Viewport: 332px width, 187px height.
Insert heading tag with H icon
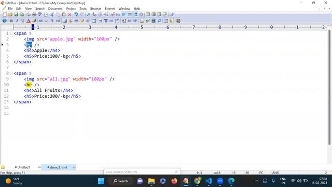point(58,21)
